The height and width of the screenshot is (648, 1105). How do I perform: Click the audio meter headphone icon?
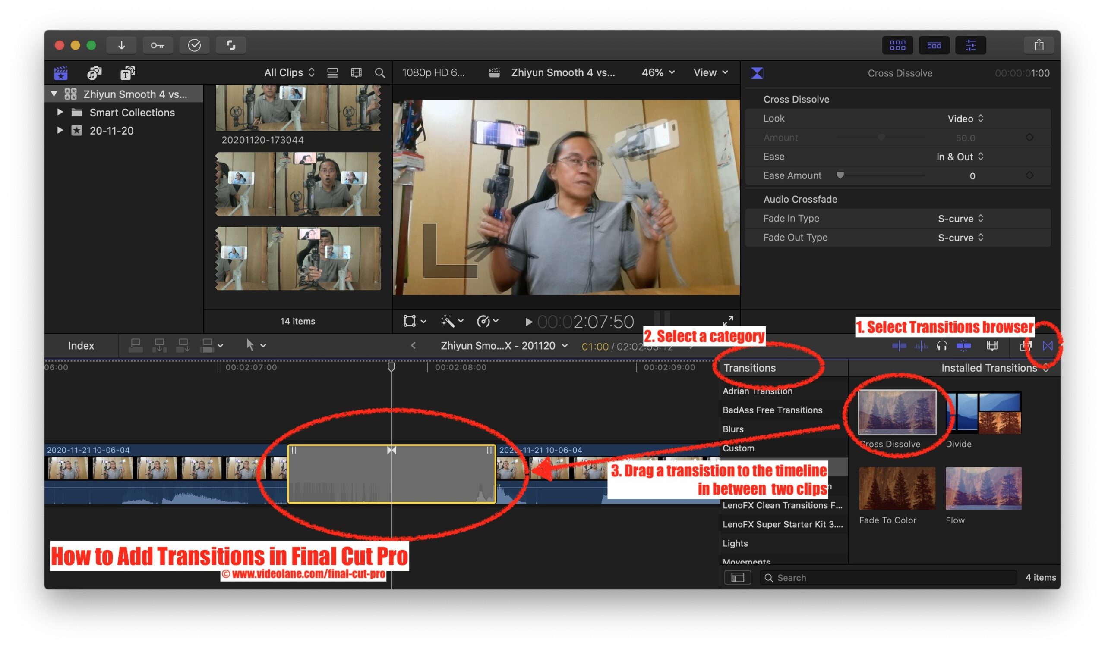coord(941,346)
